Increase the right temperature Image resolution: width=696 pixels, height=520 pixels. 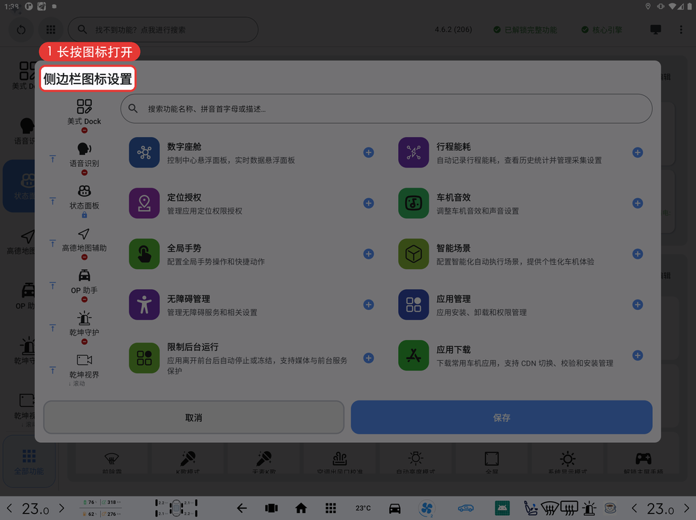(687, 508)
